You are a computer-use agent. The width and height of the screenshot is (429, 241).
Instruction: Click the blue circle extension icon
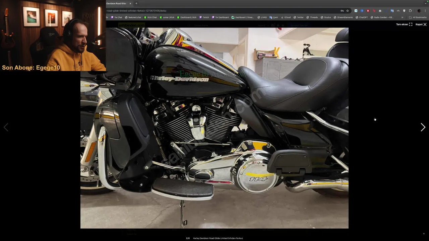[362, 11]
